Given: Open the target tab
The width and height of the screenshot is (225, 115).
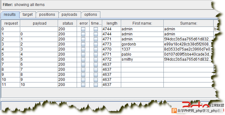Looking at the screenshot, I should point(27,15).
